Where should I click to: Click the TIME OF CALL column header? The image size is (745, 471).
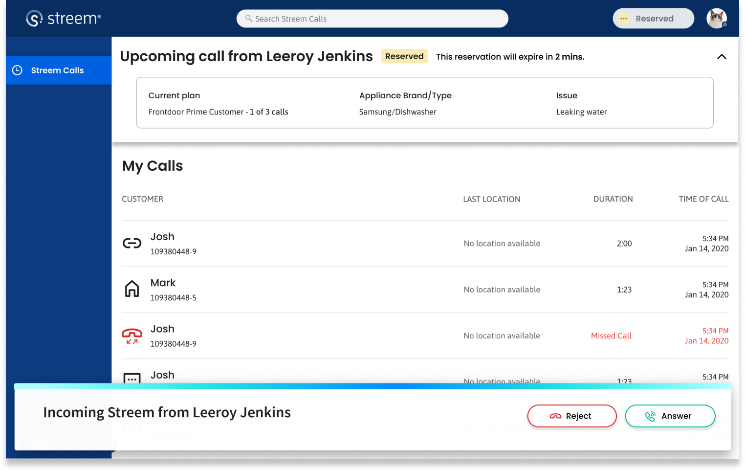pyautogui.click(x=703, y=199)
